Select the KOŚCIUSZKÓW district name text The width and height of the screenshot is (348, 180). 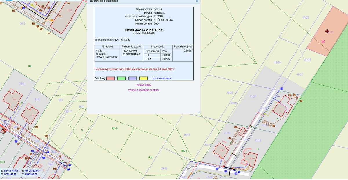click(164, 20)
